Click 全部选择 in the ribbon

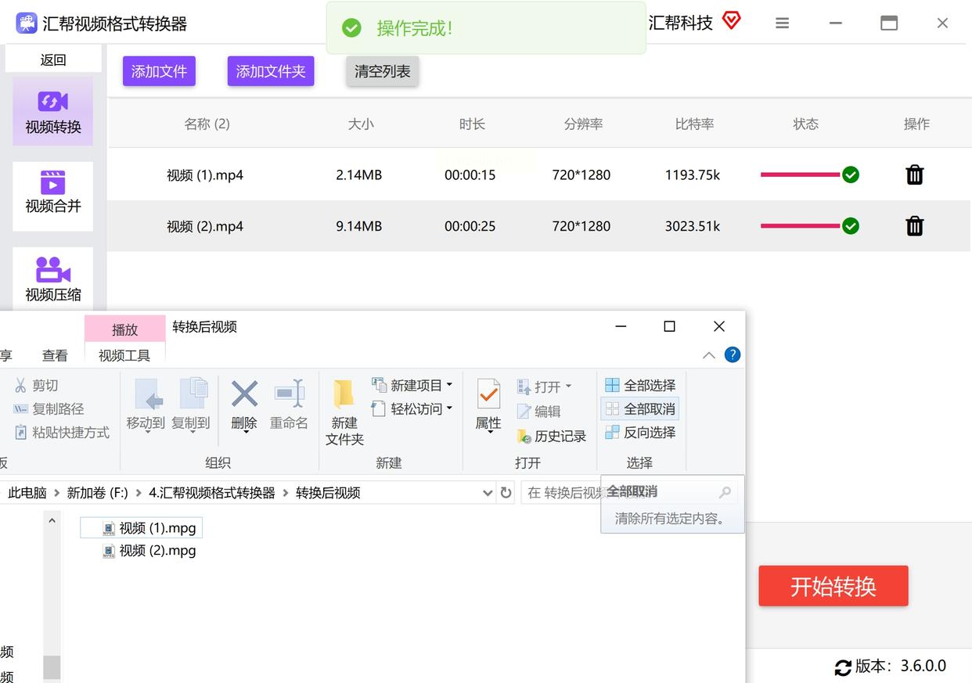pyautogui.click(x=640, y=385)
